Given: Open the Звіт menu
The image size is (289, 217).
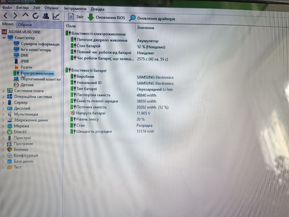Looking at the screenshot, I should tap(36, 8).
